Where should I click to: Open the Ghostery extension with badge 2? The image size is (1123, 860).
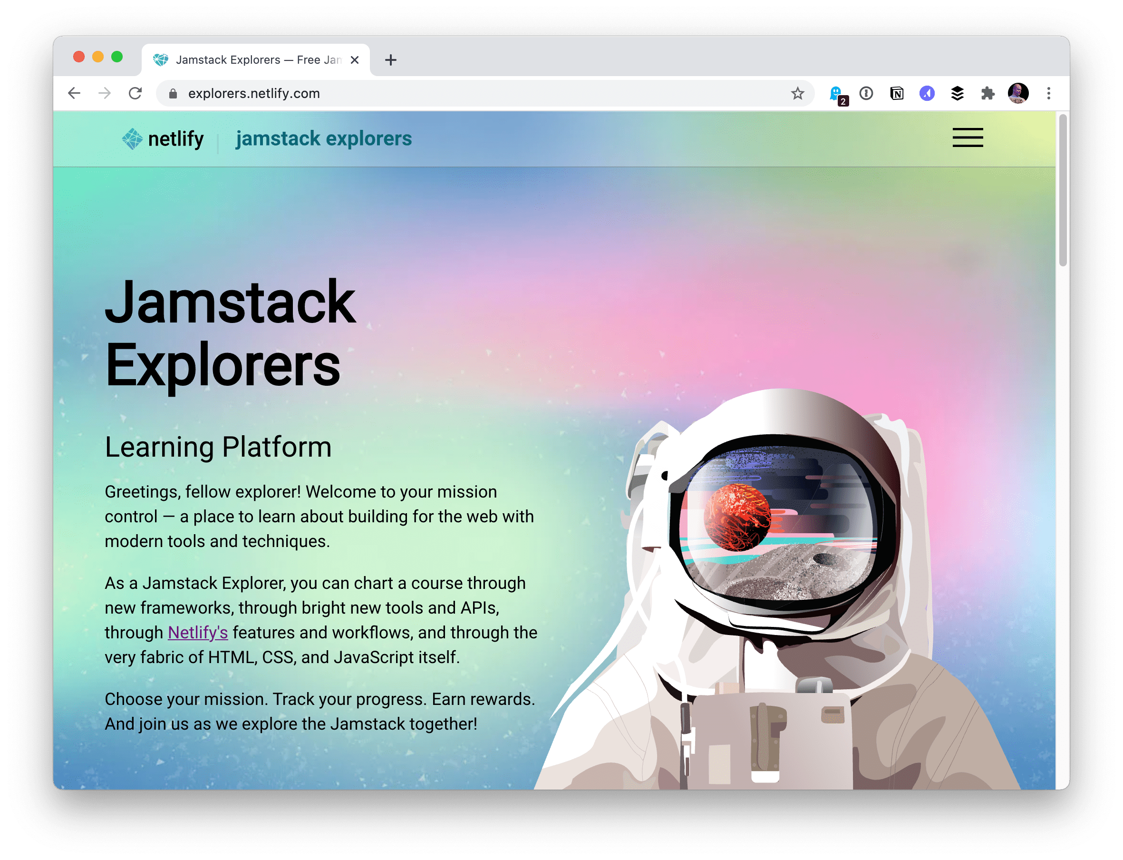point(838,95)
